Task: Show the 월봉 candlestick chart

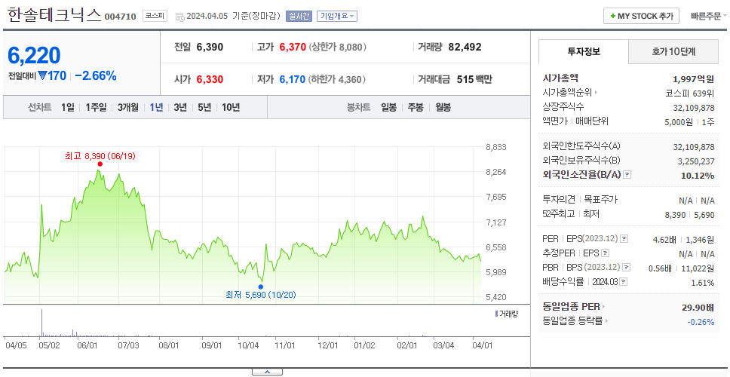Action: click(x=443, y=108)
